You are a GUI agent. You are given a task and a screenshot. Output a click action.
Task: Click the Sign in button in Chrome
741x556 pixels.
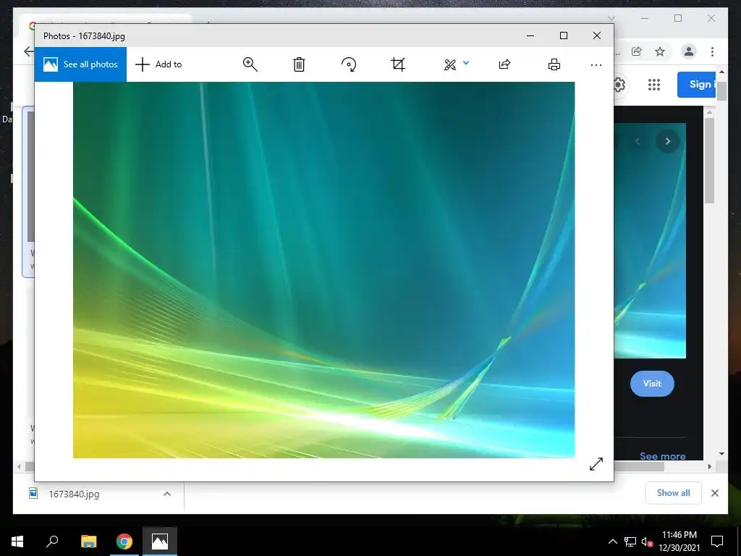(x=697, y=85)
